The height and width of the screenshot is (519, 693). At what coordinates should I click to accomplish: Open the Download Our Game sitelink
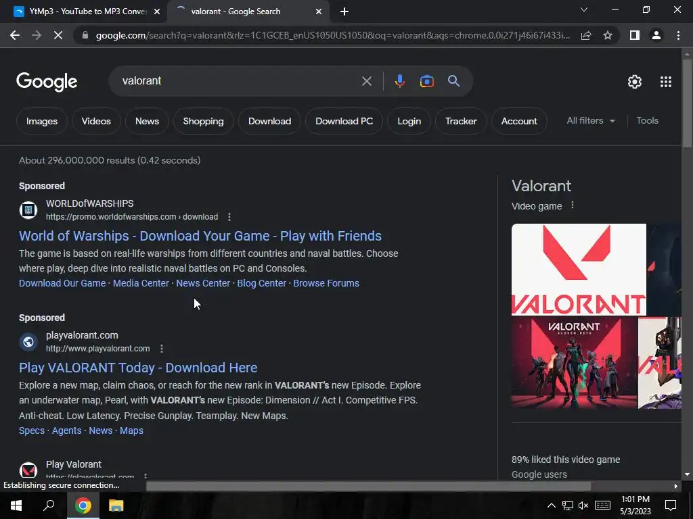point(62,283)
